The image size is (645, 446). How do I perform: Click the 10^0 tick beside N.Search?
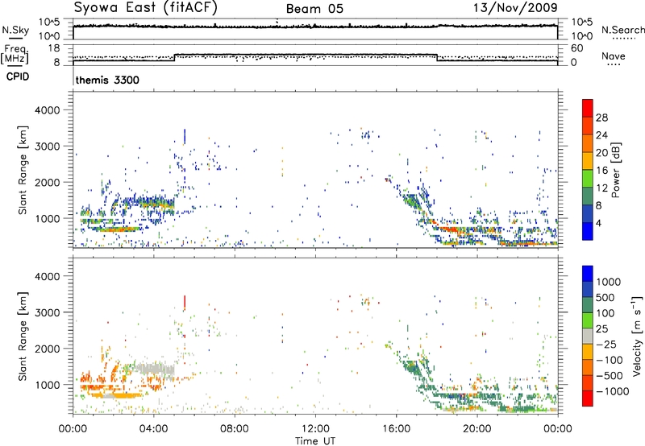pyautogui.click(x=582, y=36)
